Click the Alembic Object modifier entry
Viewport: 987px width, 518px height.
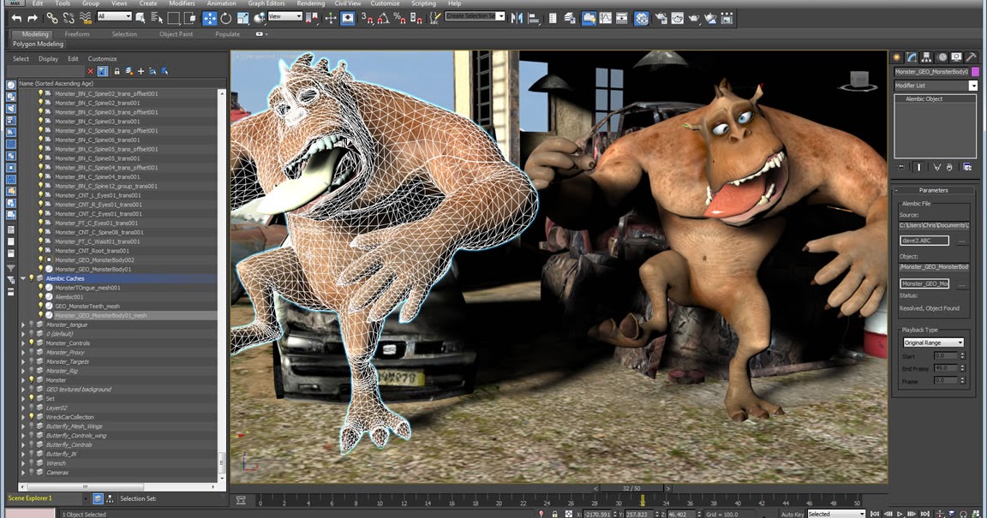924,98
